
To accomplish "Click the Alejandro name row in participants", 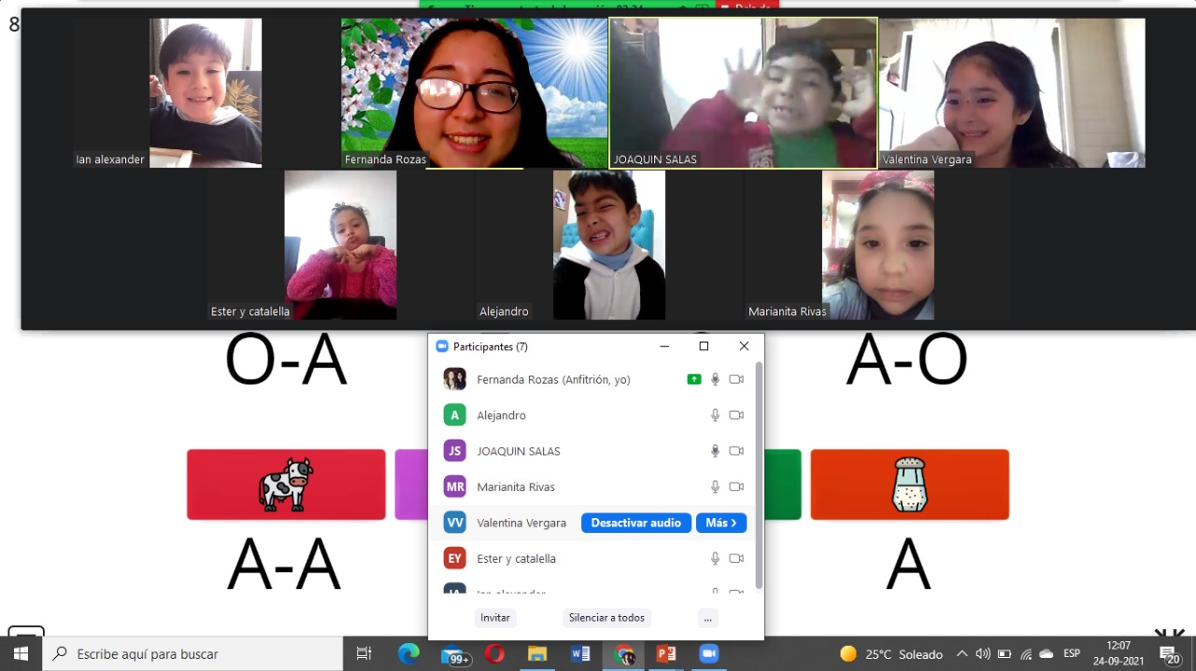I will click(596, 415).
